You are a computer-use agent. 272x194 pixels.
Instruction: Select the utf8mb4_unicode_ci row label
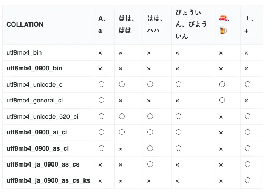coord(35,84)
